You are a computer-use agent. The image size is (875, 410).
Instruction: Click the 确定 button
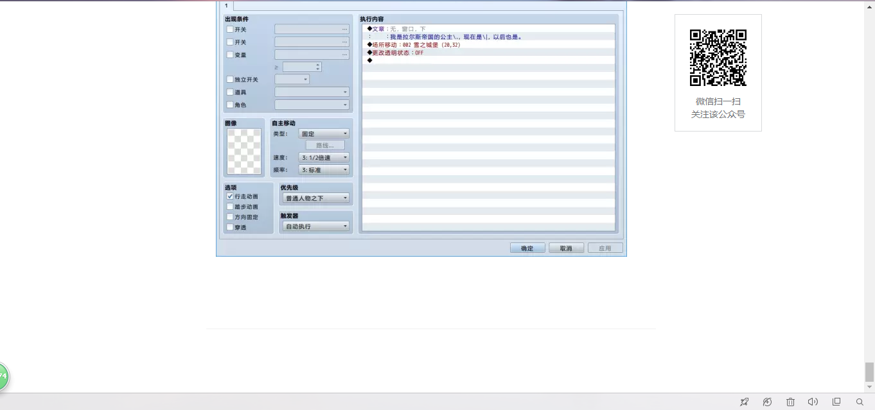pos(527,248)
